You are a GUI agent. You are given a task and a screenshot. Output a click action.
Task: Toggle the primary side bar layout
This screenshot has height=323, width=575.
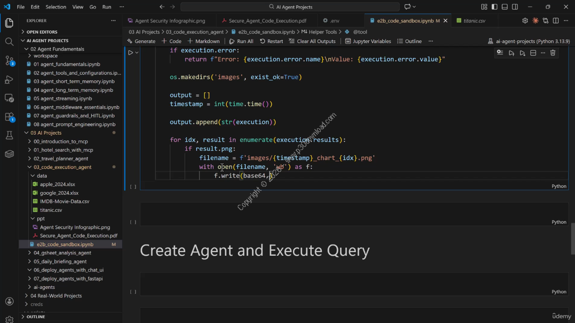[x=495, y=7]
